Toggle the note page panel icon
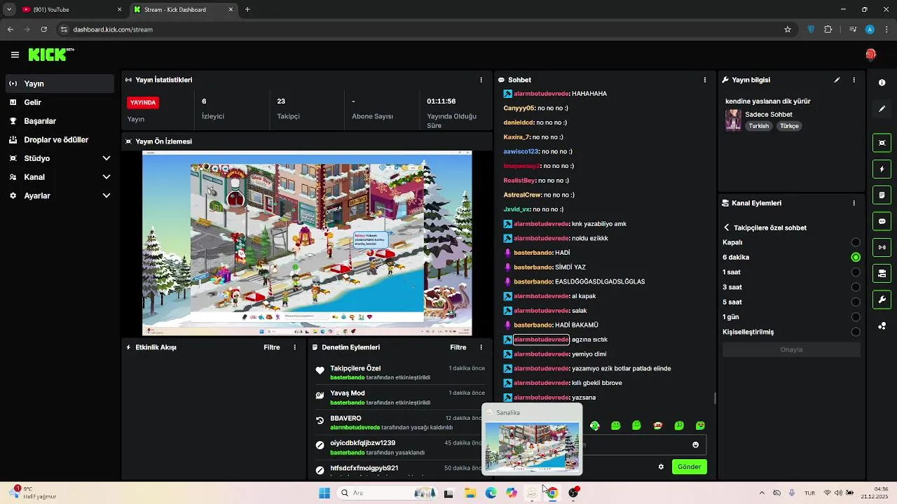 point(882,195)
